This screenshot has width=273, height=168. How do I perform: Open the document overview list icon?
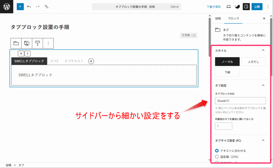pos(46,7)
